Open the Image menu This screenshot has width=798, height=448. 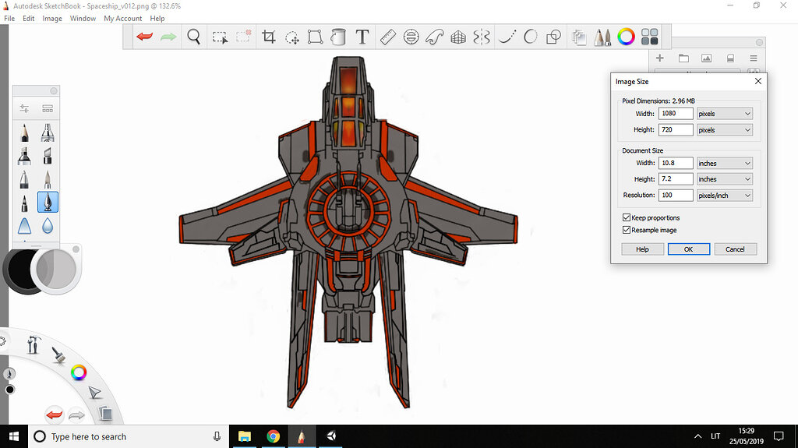click(x=52, y=18)
